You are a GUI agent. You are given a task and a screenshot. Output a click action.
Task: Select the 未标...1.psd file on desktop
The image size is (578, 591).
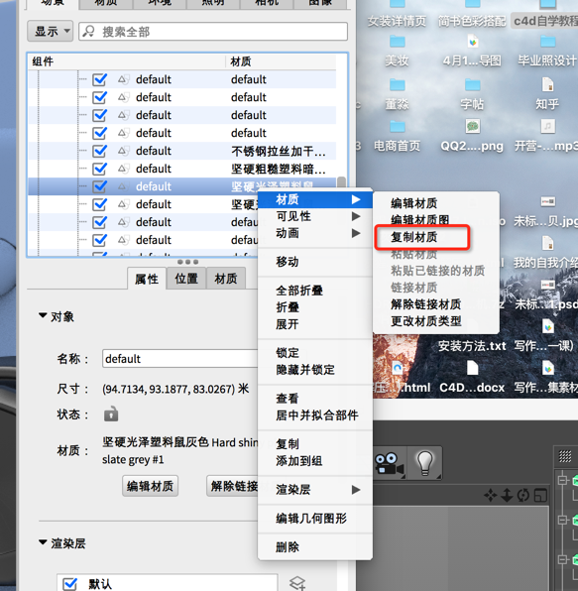pos(546,294)
